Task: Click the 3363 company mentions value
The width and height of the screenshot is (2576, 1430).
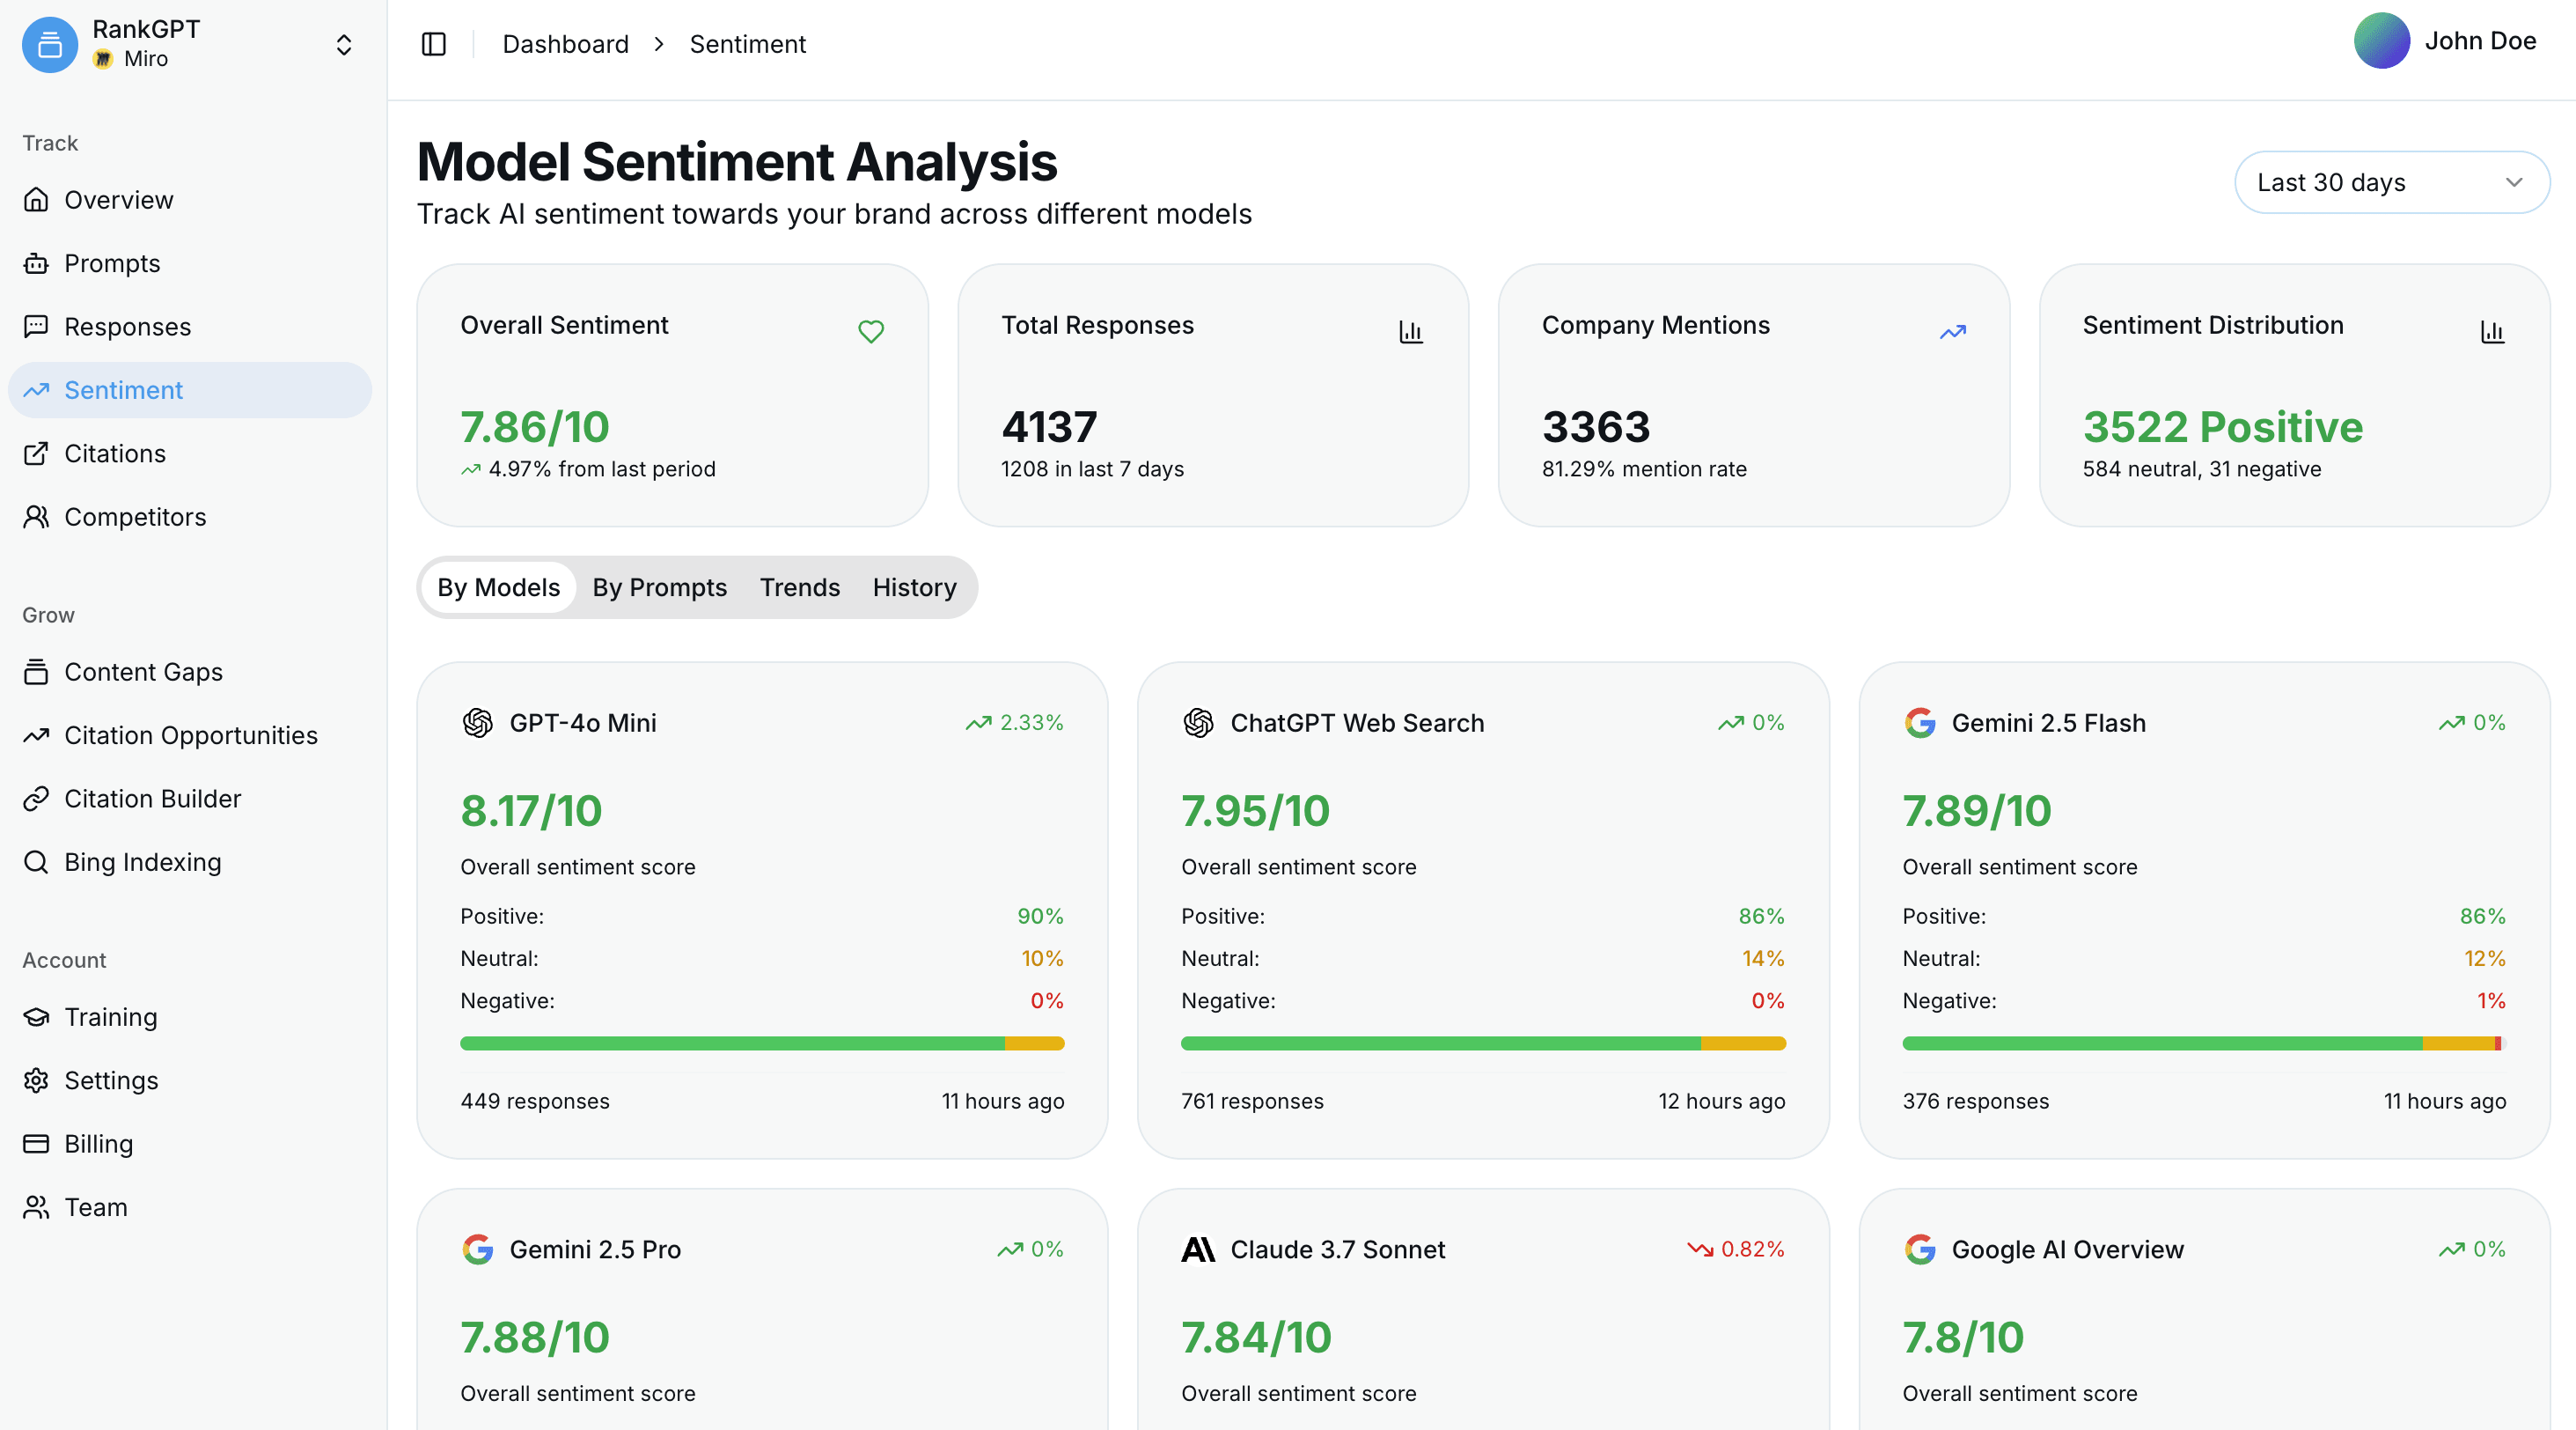Action: [x=1596, y=427]
